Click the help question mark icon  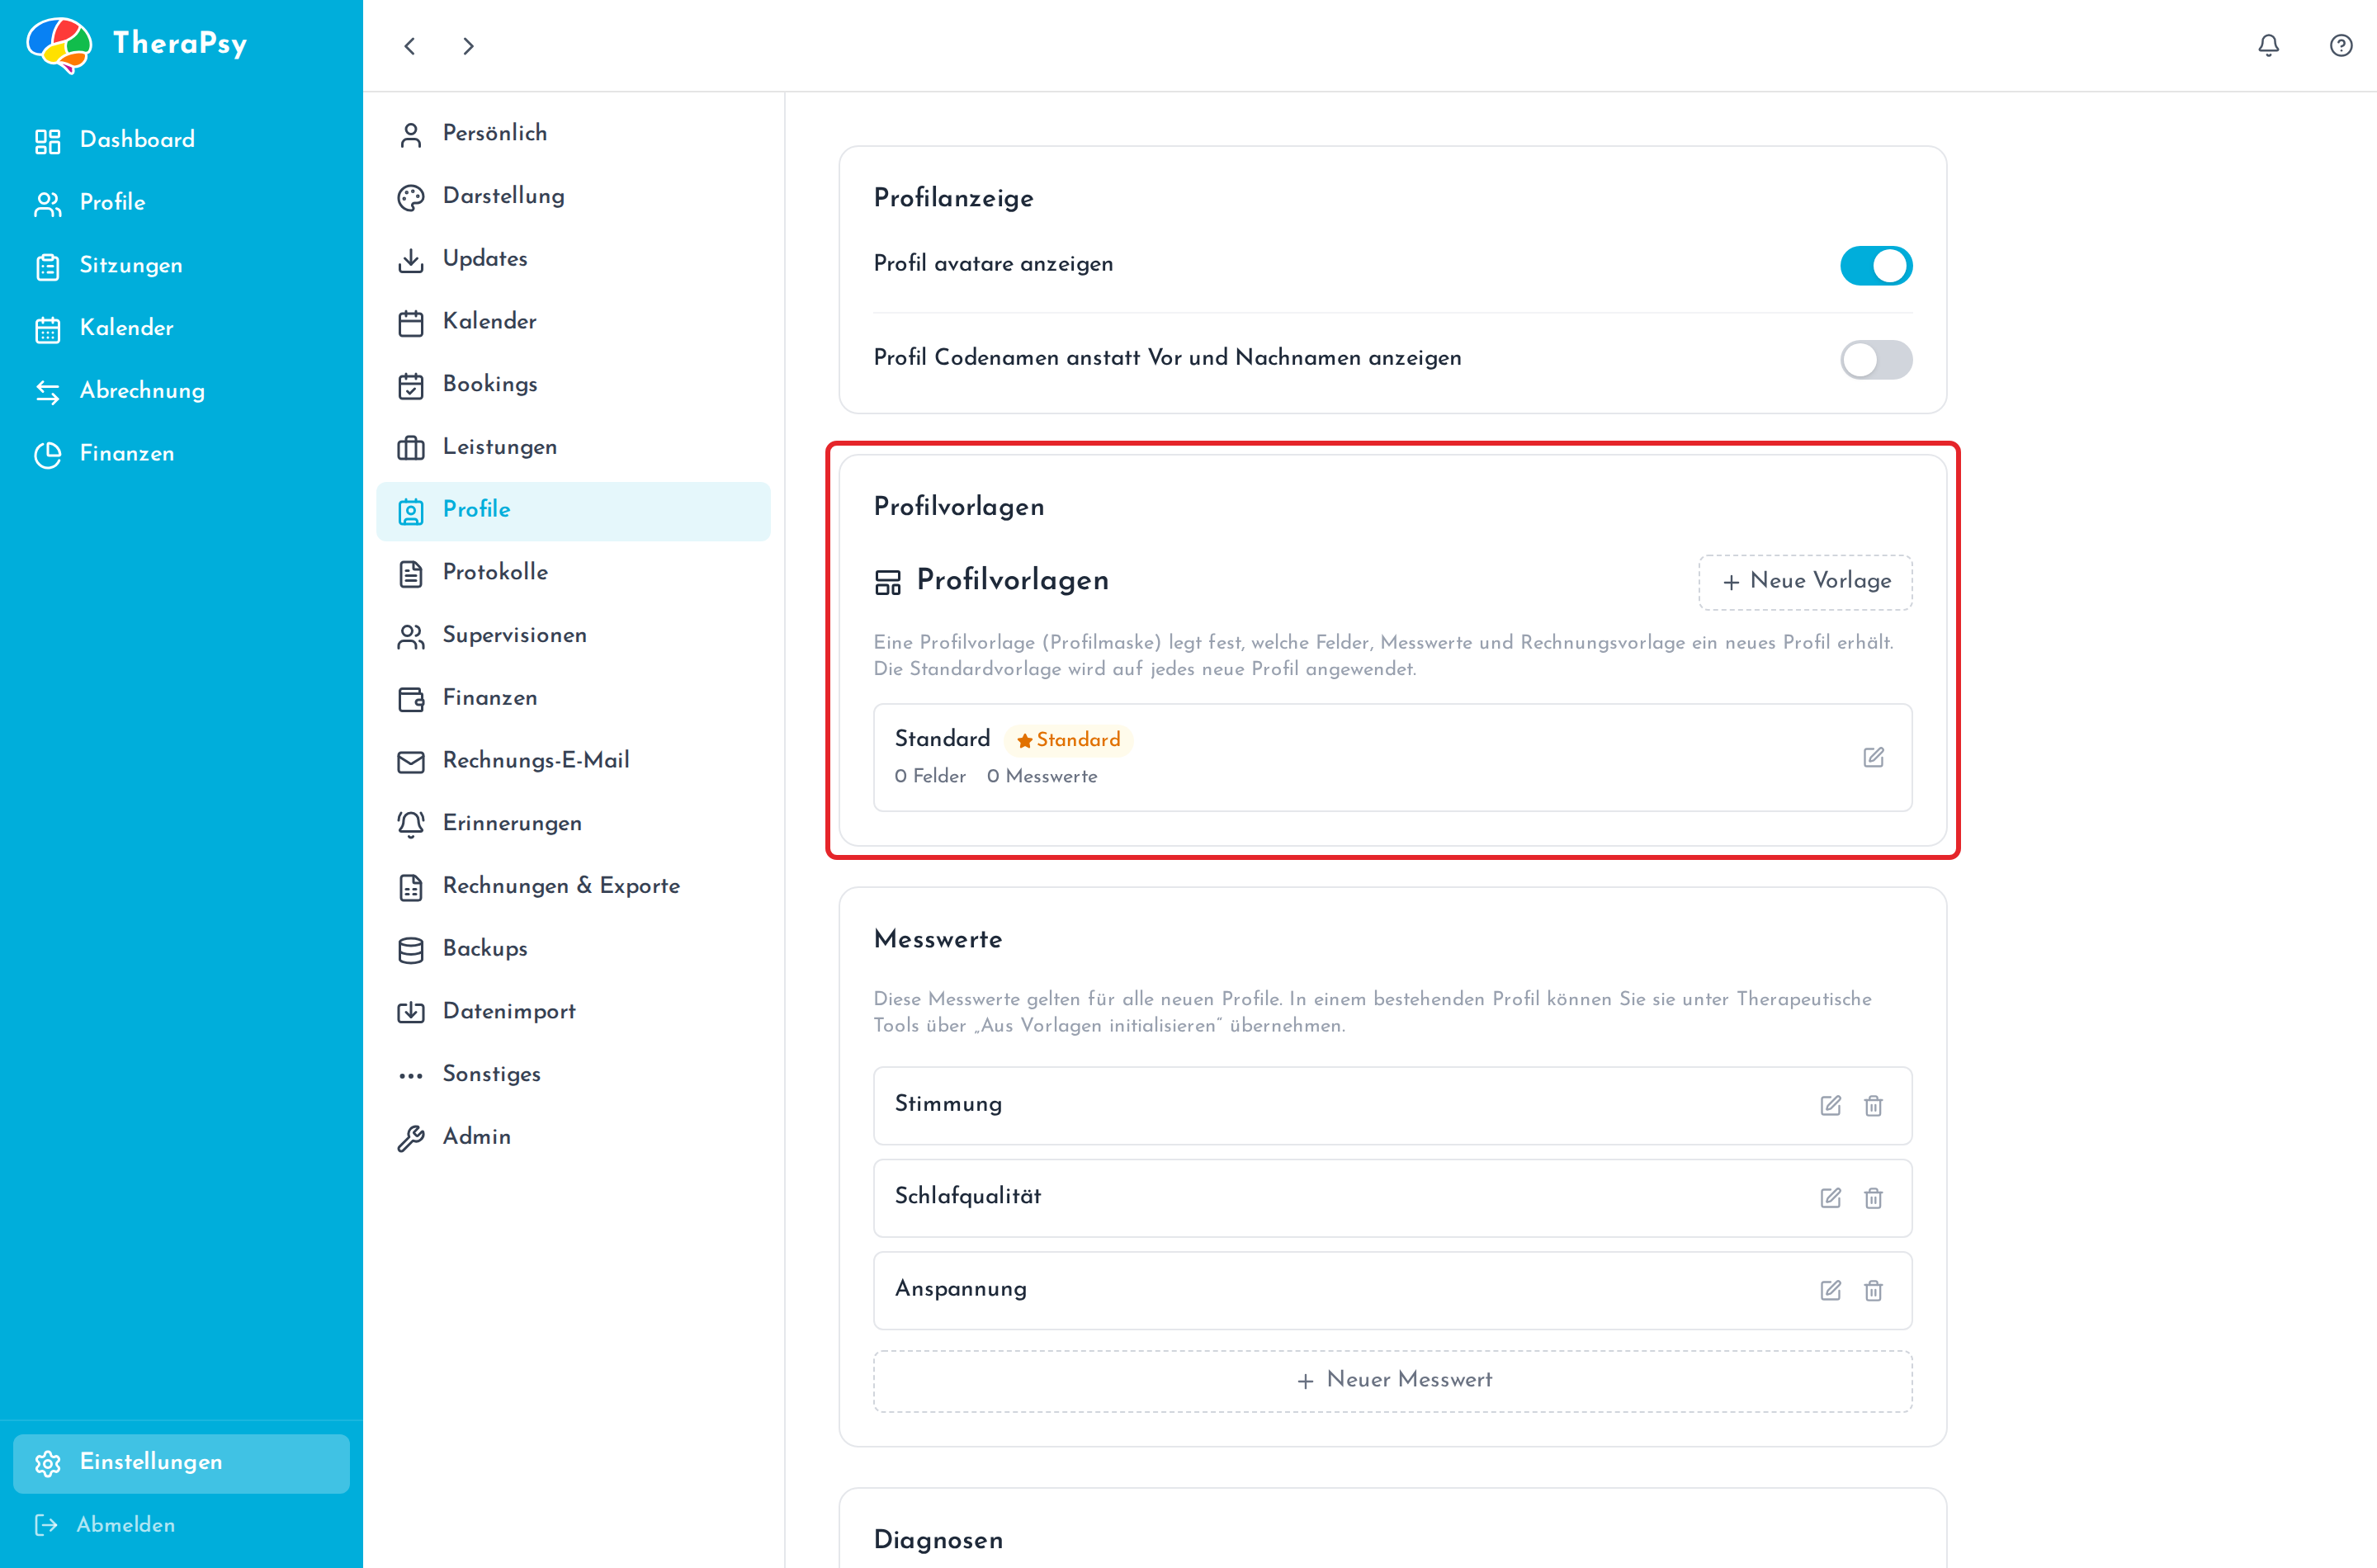point(2340,45)
